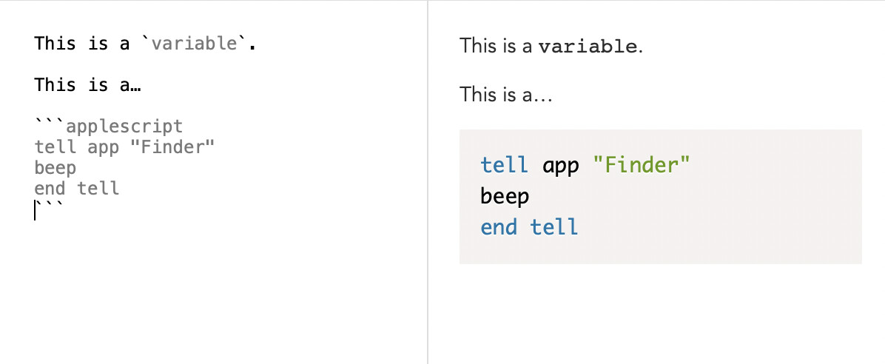Click green "Finder" string in the preview

(641, 165)
